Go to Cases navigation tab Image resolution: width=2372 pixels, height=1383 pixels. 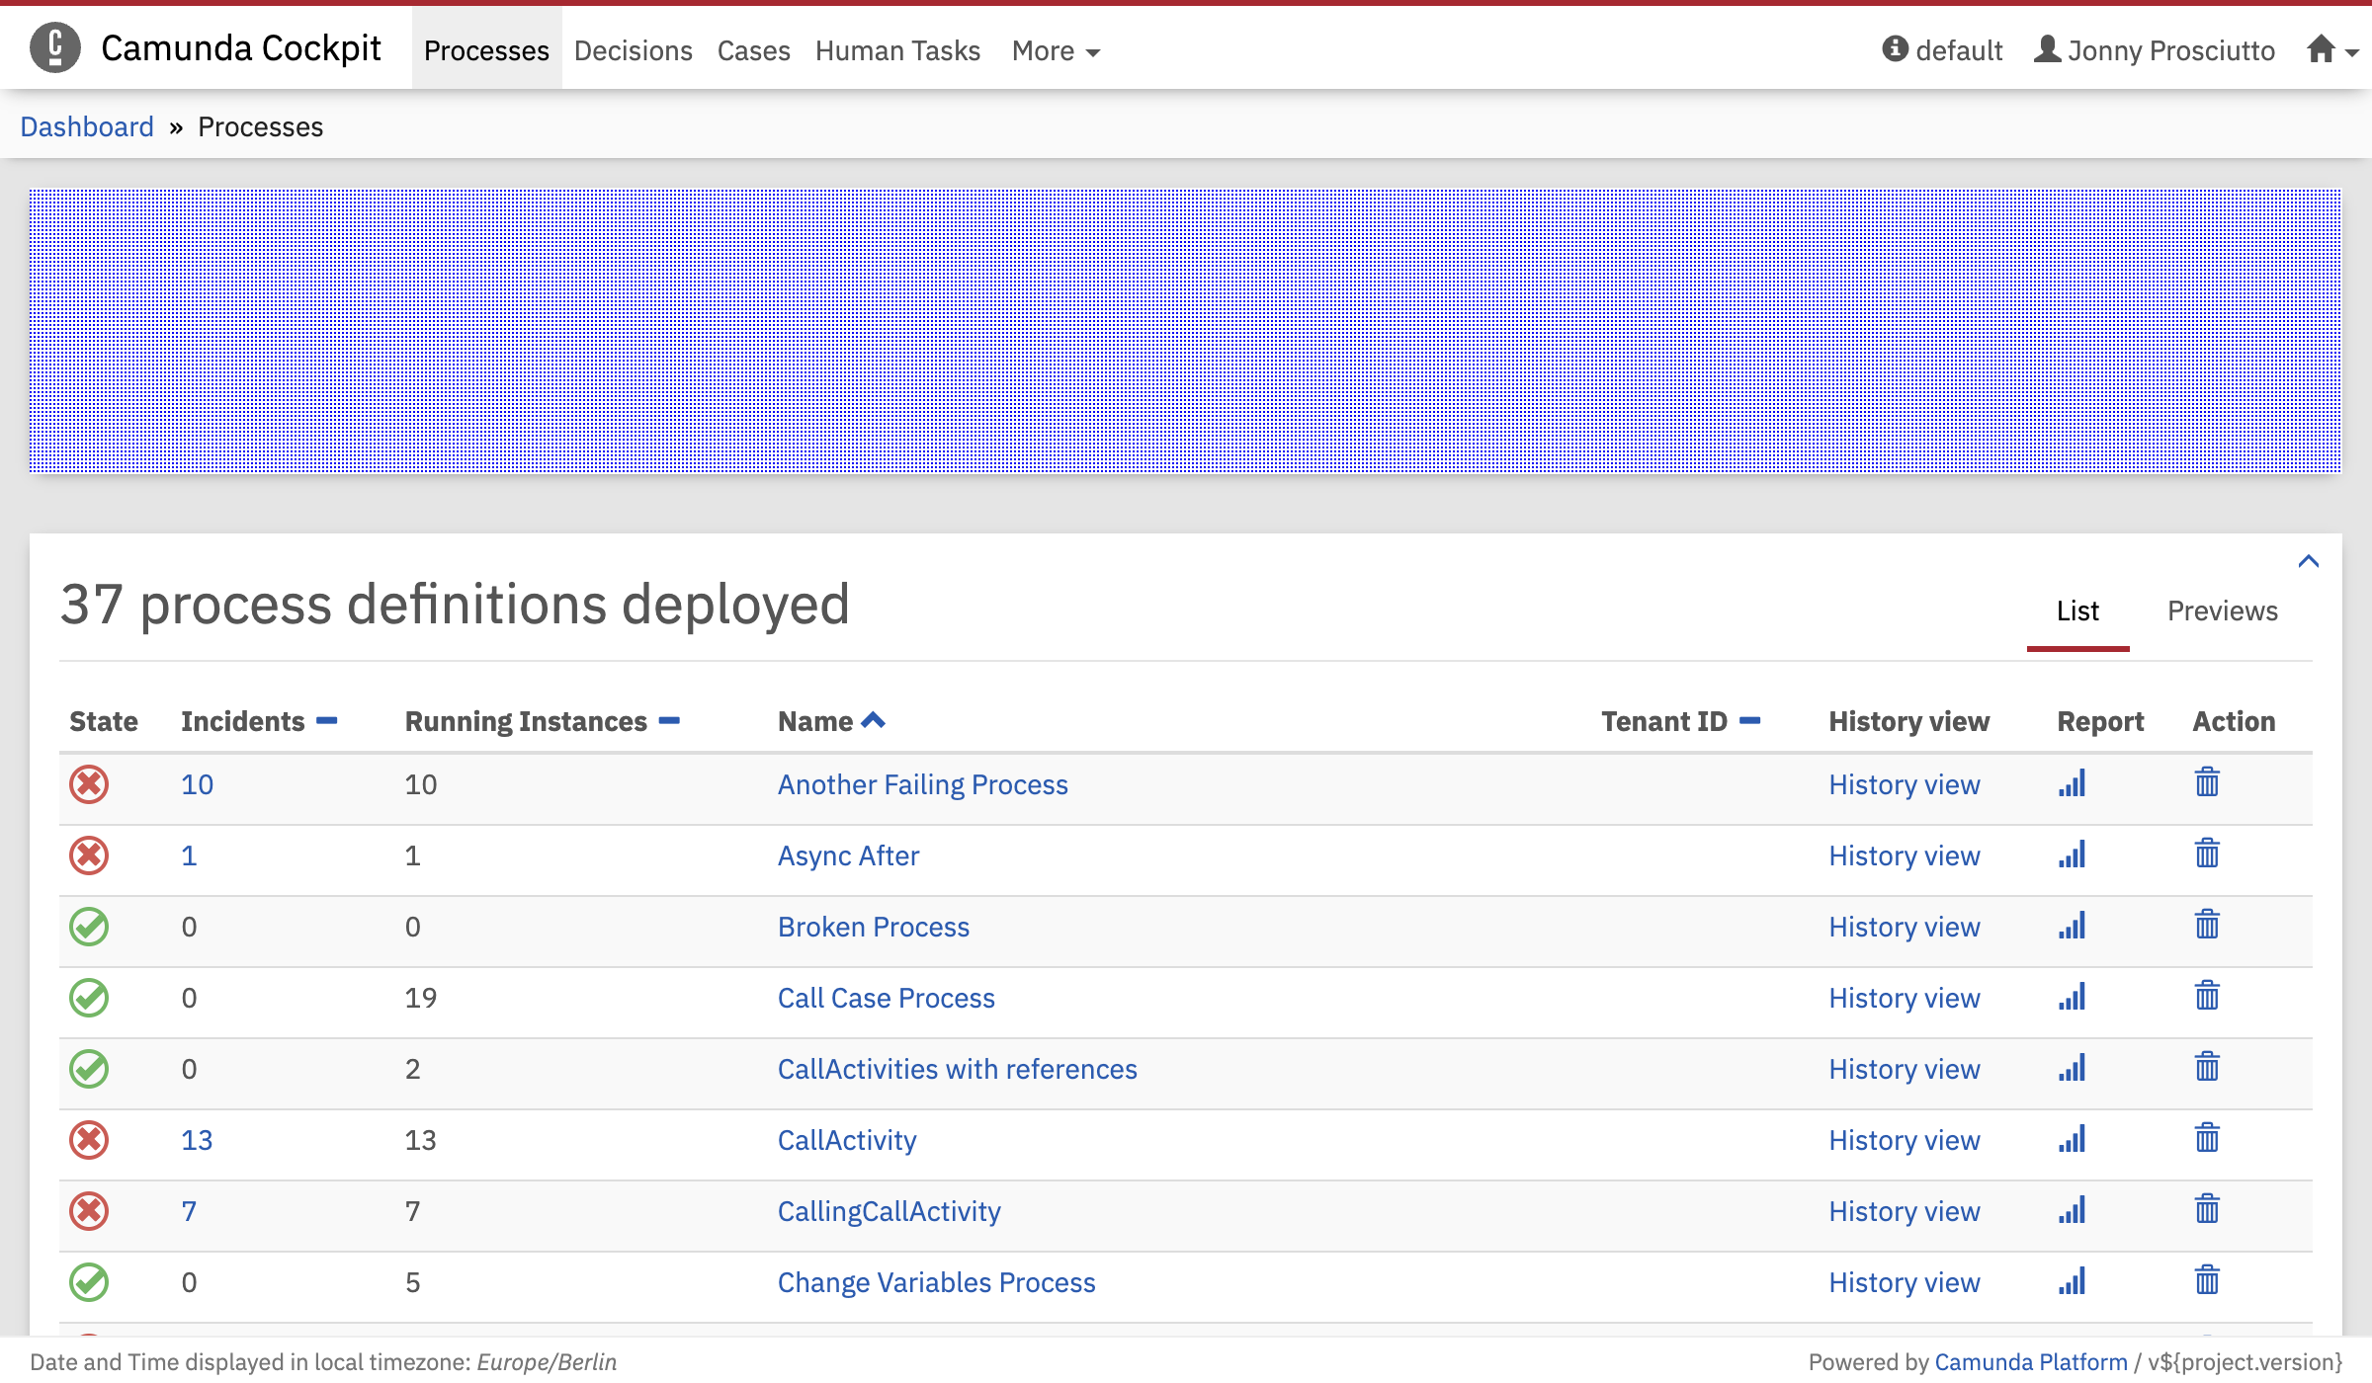pos(754,50)
